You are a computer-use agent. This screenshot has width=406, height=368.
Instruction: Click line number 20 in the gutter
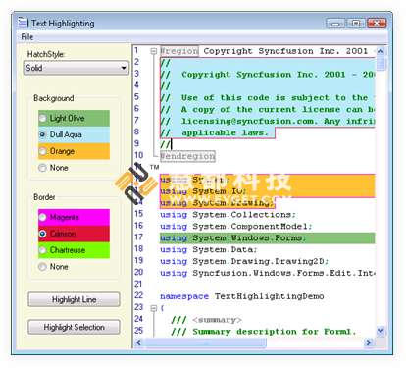click(139, 272)
